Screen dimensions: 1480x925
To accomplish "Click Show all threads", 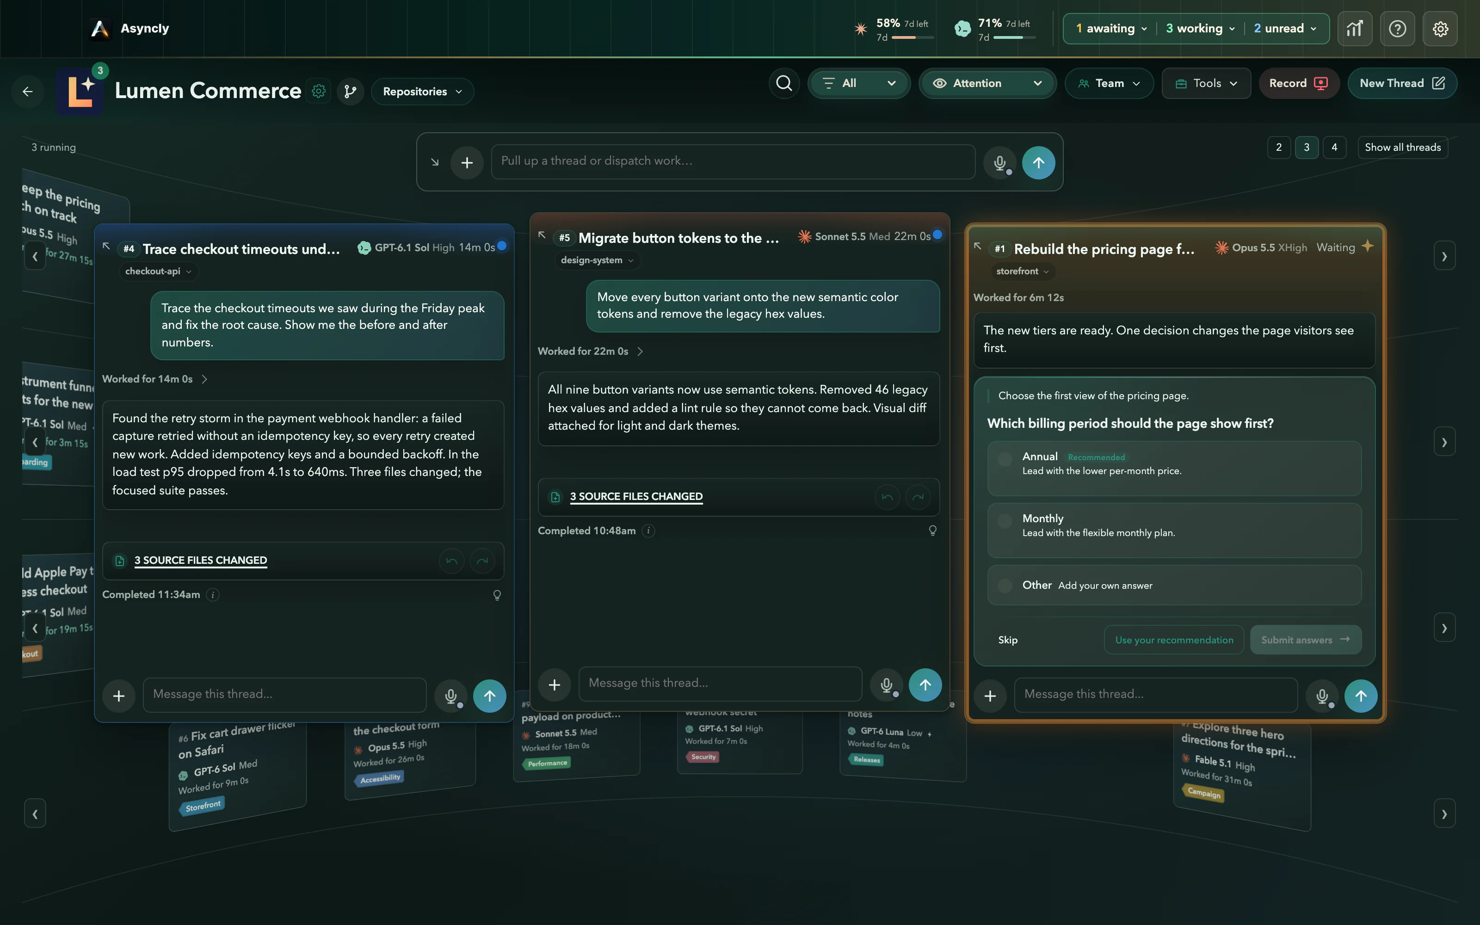I will (1402, 148).
